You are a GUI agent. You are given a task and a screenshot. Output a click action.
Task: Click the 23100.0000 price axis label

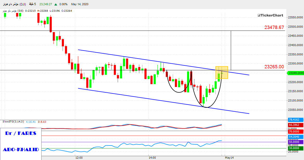(295, 100)
